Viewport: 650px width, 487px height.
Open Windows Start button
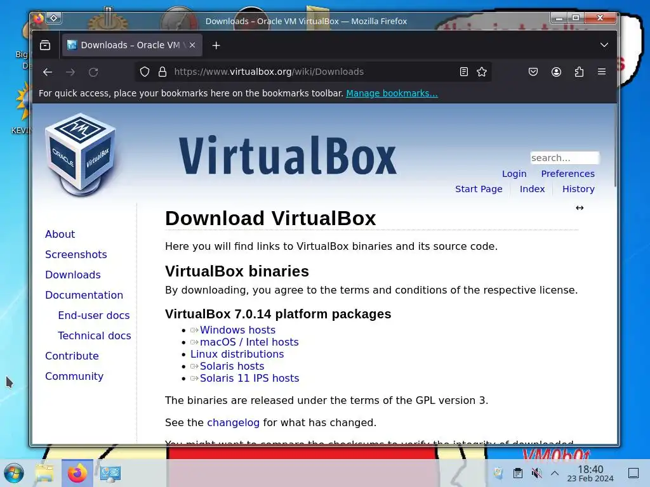(14, 473)
